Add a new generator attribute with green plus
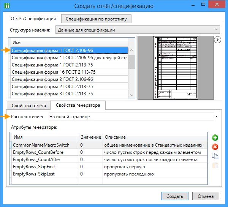This screenshot has height=207, width=228. click(215, 137)
